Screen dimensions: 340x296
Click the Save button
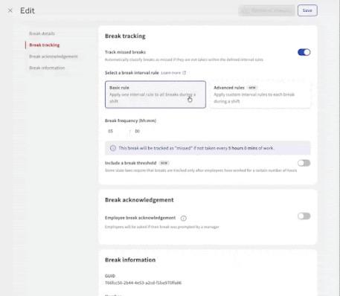point(307,10)
